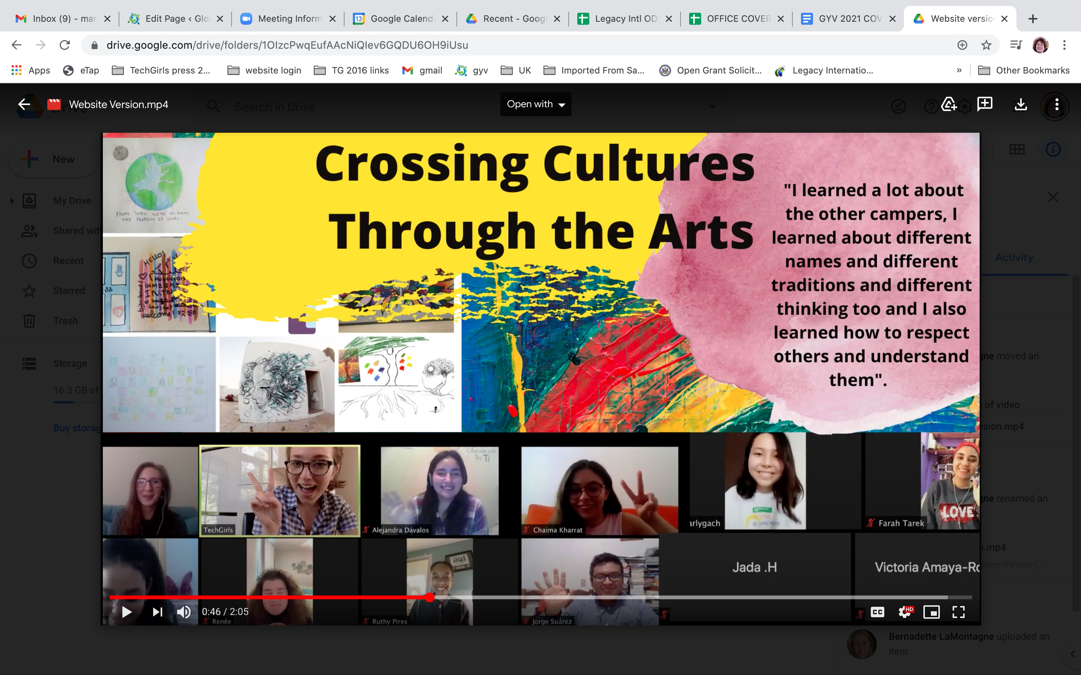Viewport: 1081px width, 675px height.
Task: Open website login bookmark folder
Action: (x=265, y=70)
